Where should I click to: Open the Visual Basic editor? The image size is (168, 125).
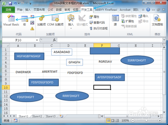(11, 20)
